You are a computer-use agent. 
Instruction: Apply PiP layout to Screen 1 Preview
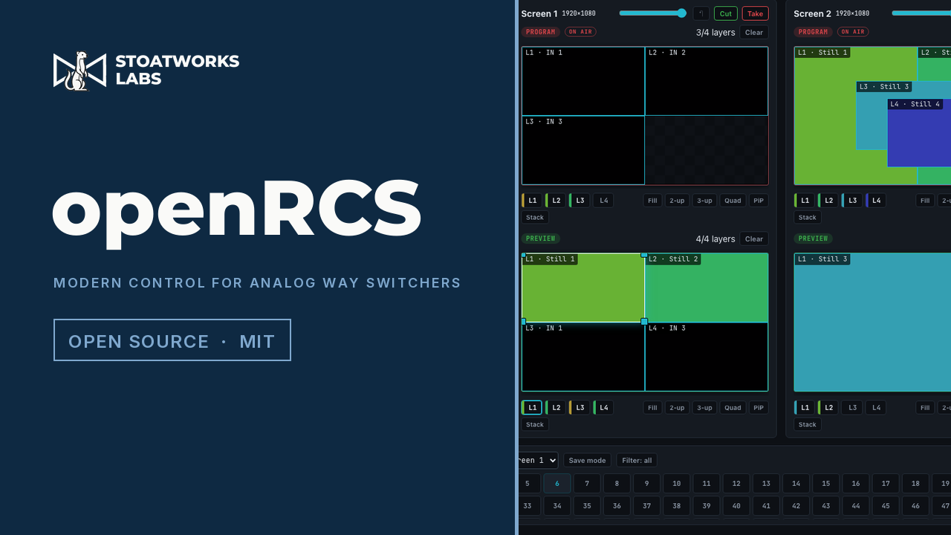tap(759, 408)
